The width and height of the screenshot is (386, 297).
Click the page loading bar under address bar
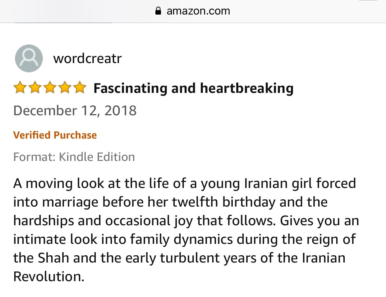point(62,23)
